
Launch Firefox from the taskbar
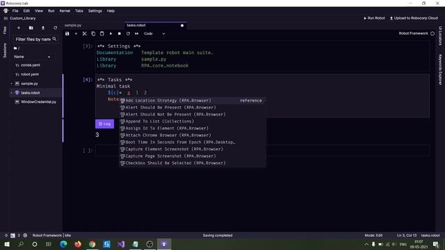pyautogui.click(x=78, y=244)
